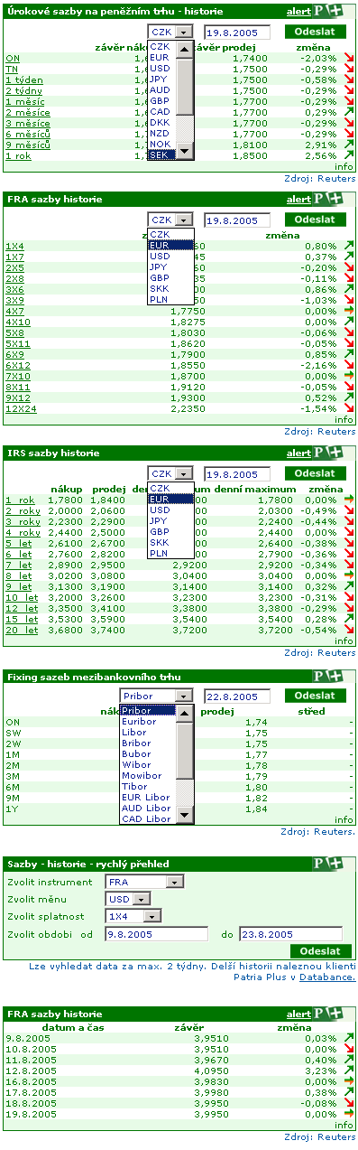The width and height of the screenshot is (358, 1150).
Task: Click Odeslat in the Úrokové sazby panel
Action: coord(315,31)
